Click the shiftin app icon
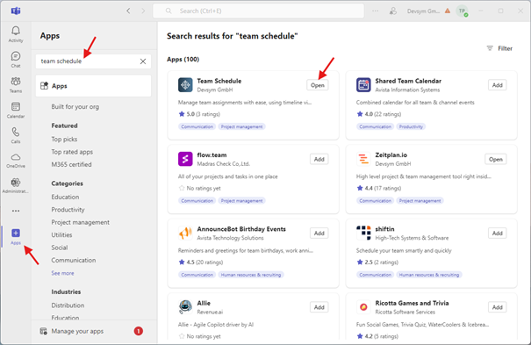The image size is (531, 345). 363,233
